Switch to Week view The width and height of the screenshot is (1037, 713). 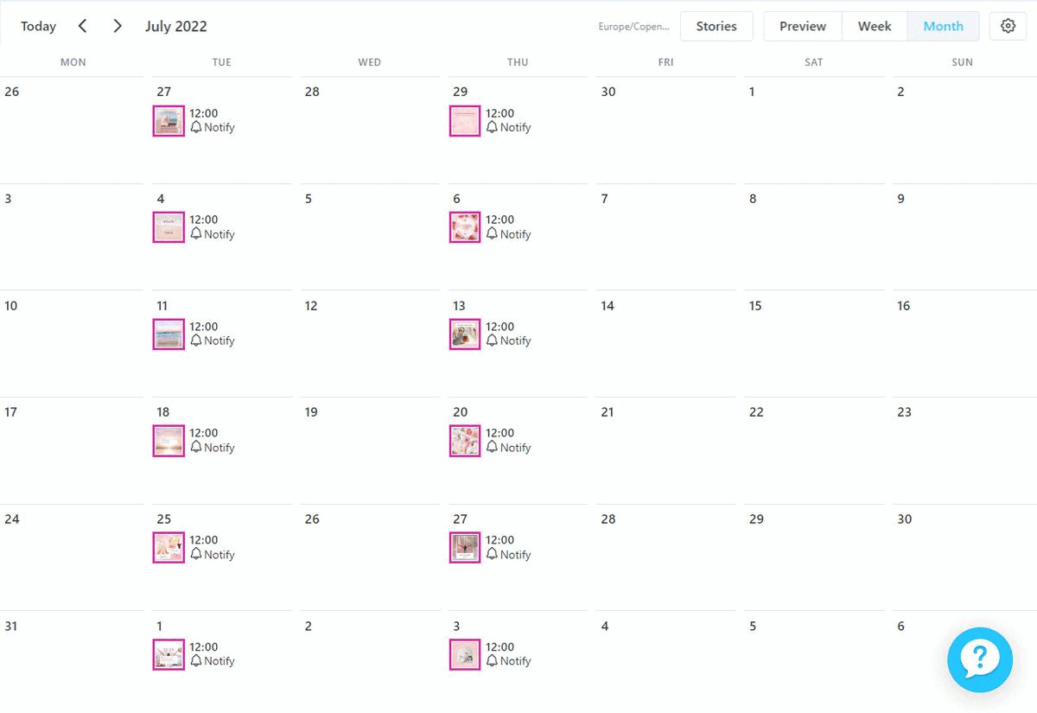[x=875, y=26]
